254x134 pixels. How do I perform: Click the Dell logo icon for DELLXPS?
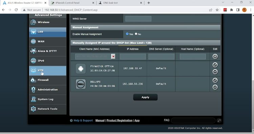coord(81,84)
